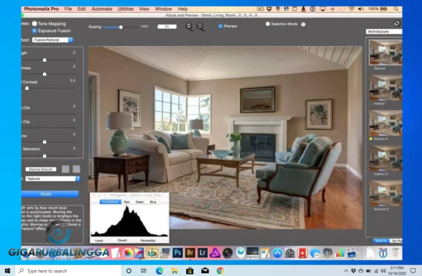
Task: Open Photoshop from the taskbar
Action: coord(178,253)
